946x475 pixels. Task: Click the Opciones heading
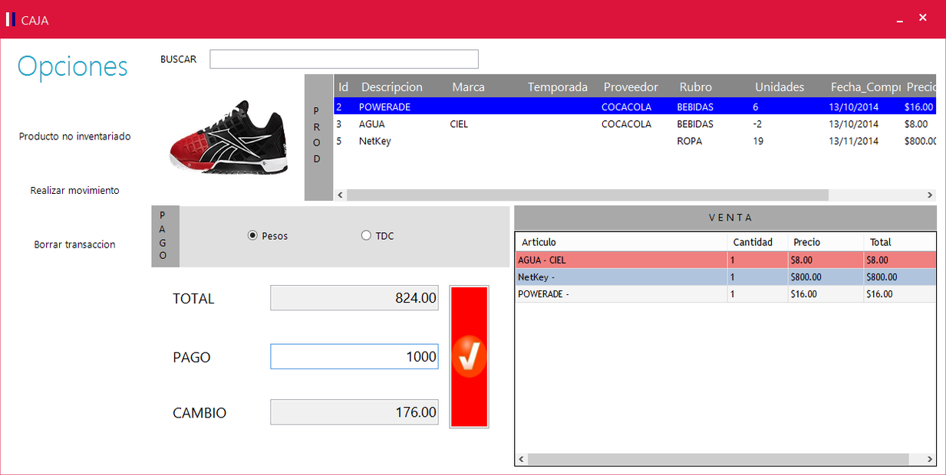tap(73, 67)
